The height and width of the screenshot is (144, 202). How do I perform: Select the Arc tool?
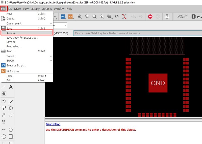[x=4, y=130]
